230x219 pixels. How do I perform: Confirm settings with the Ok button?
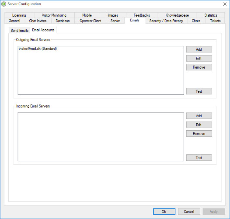coord(164,212)
